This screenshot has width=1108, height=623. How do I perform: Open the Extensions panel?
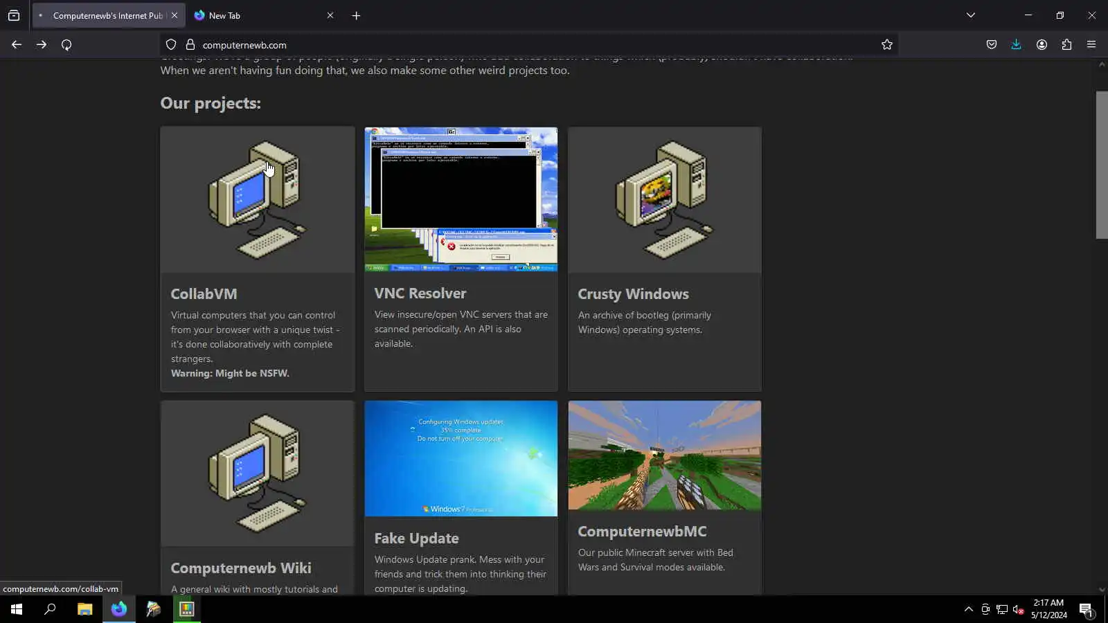1066,45
